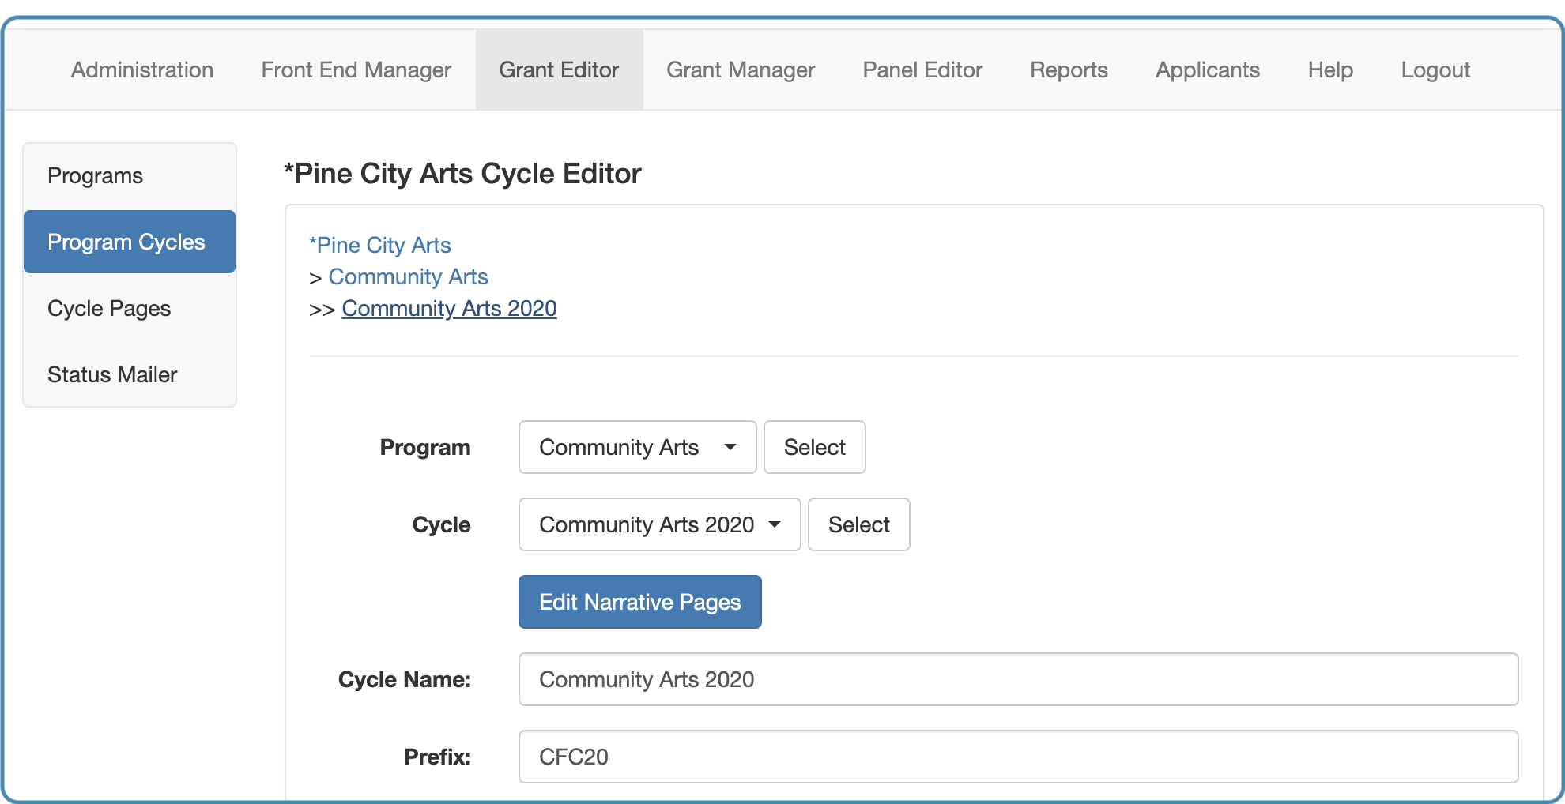The width and height of the screenshot is (1565, 804).
Task: Click into the Cycle Name input field
Action: [x=1018, y=679]
